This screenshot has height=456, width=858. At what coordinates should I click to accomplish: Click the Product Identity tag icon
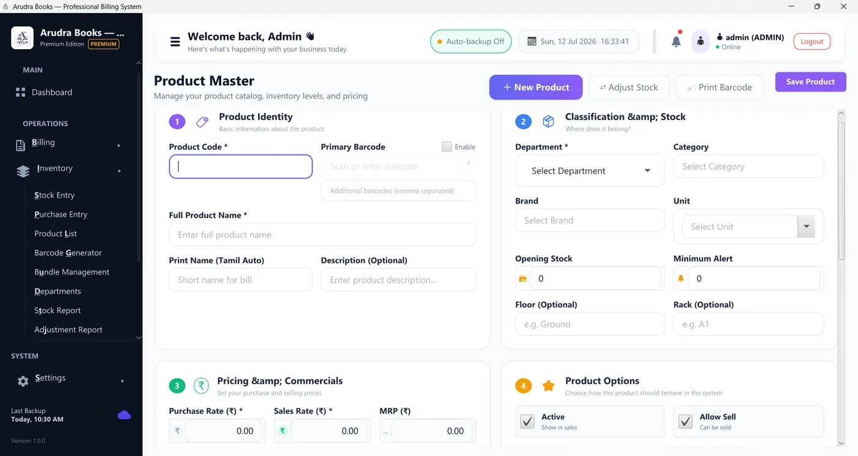pos(202,122)
